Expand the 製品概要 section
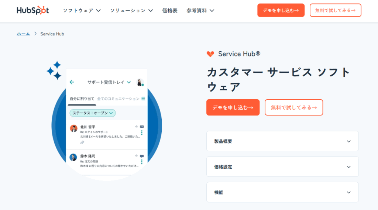 (x=282, y=141)
